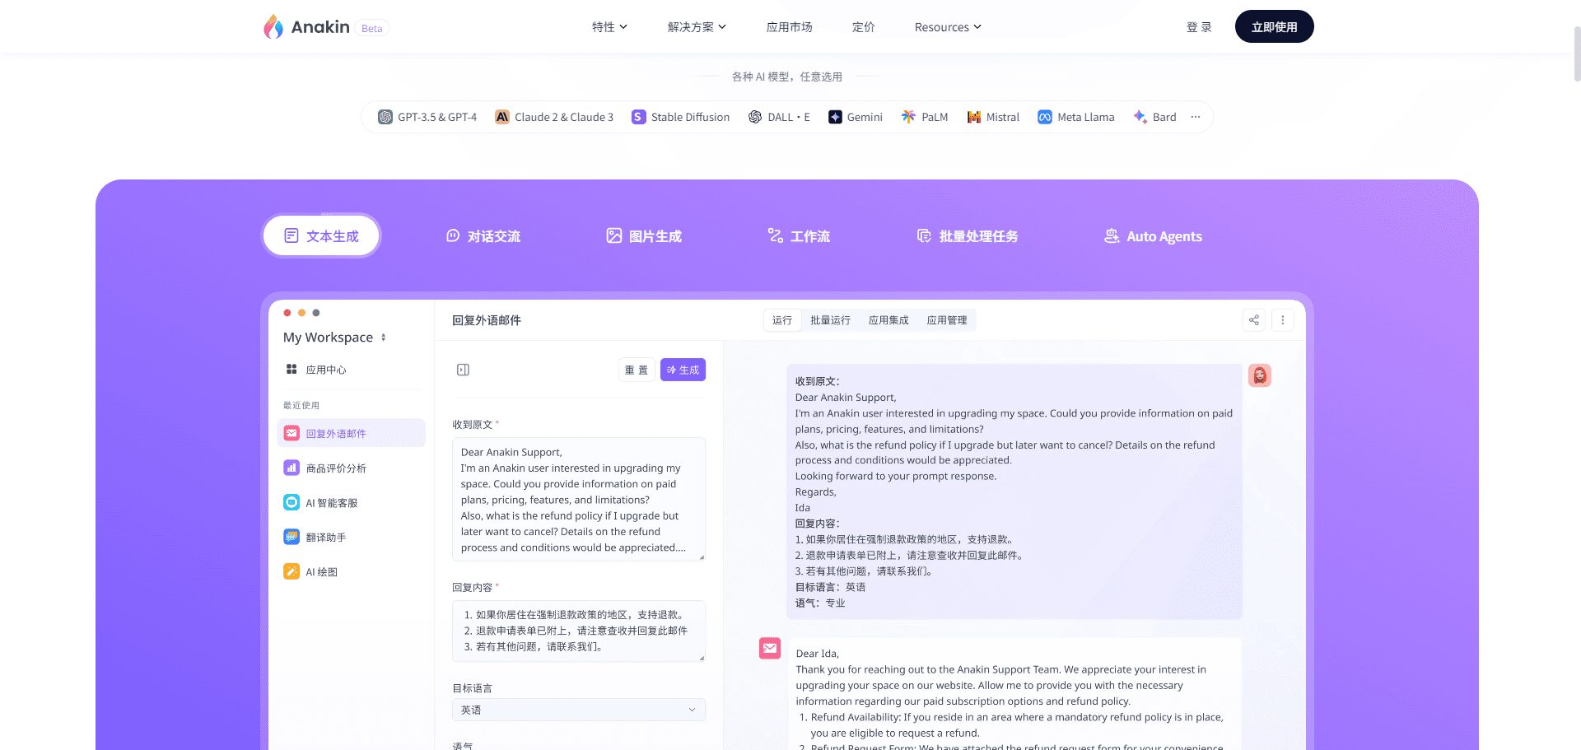
Task: Open 定价 in the navigation bar
Action: (863, 27)
